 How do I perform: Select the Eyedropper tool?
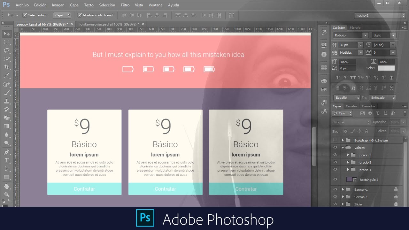[x=7, y=76]
